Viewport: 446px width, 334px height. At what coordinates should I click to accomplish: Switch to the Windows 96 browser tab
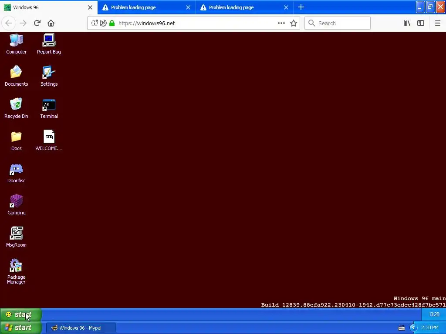(x=48, y=7)
